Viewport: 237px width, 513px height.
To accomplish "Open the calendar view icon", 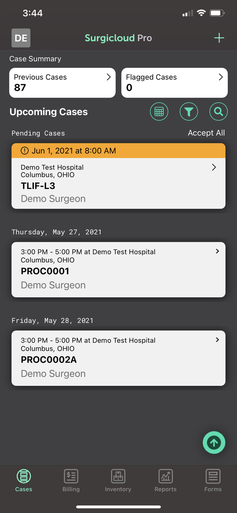I will pyautogui.click(x=159, y=111).
